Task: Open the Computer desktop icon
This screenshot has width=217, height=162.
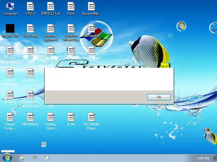Action: pyautogui.click(x=10, y=9)
